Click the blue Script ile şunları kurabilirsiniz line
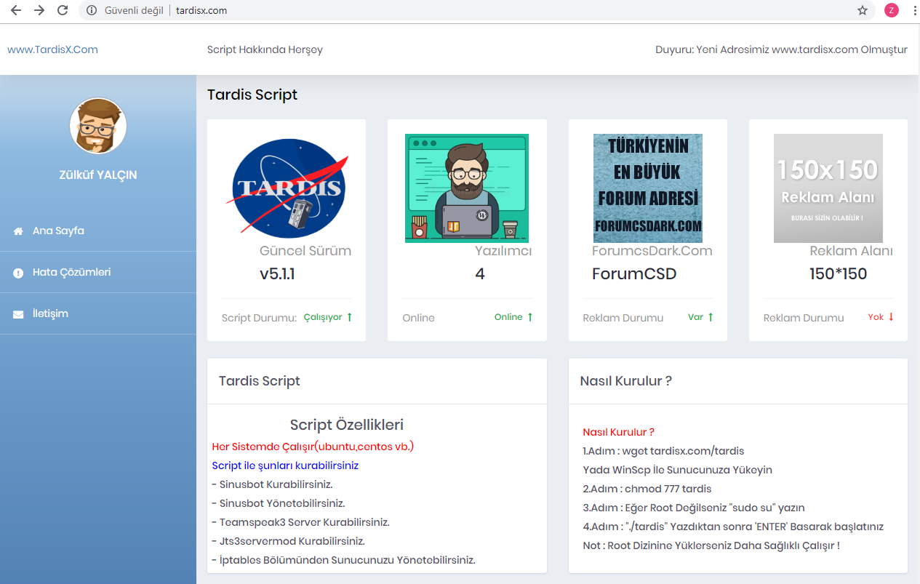This screenshot has width=920, height=584. pos(285,465)
